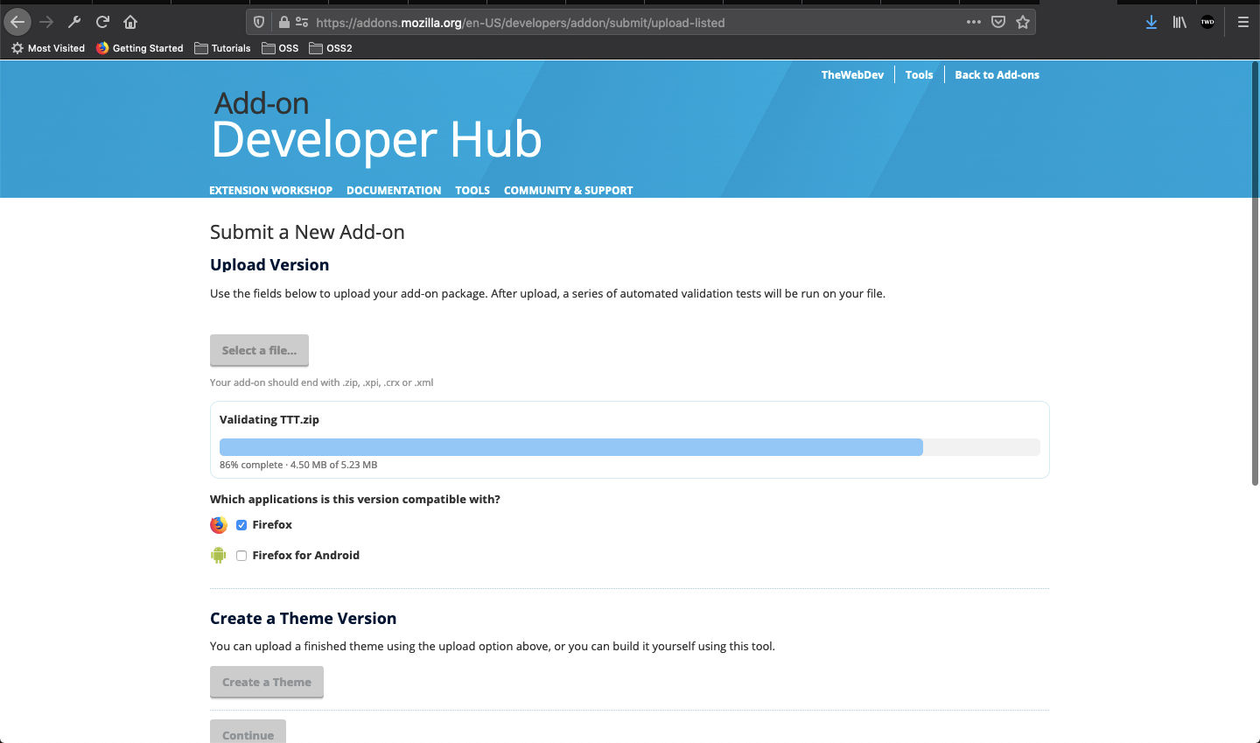
Task: Uncheck the Firefox compatibility checkbox
Action: tap(241, 525)
